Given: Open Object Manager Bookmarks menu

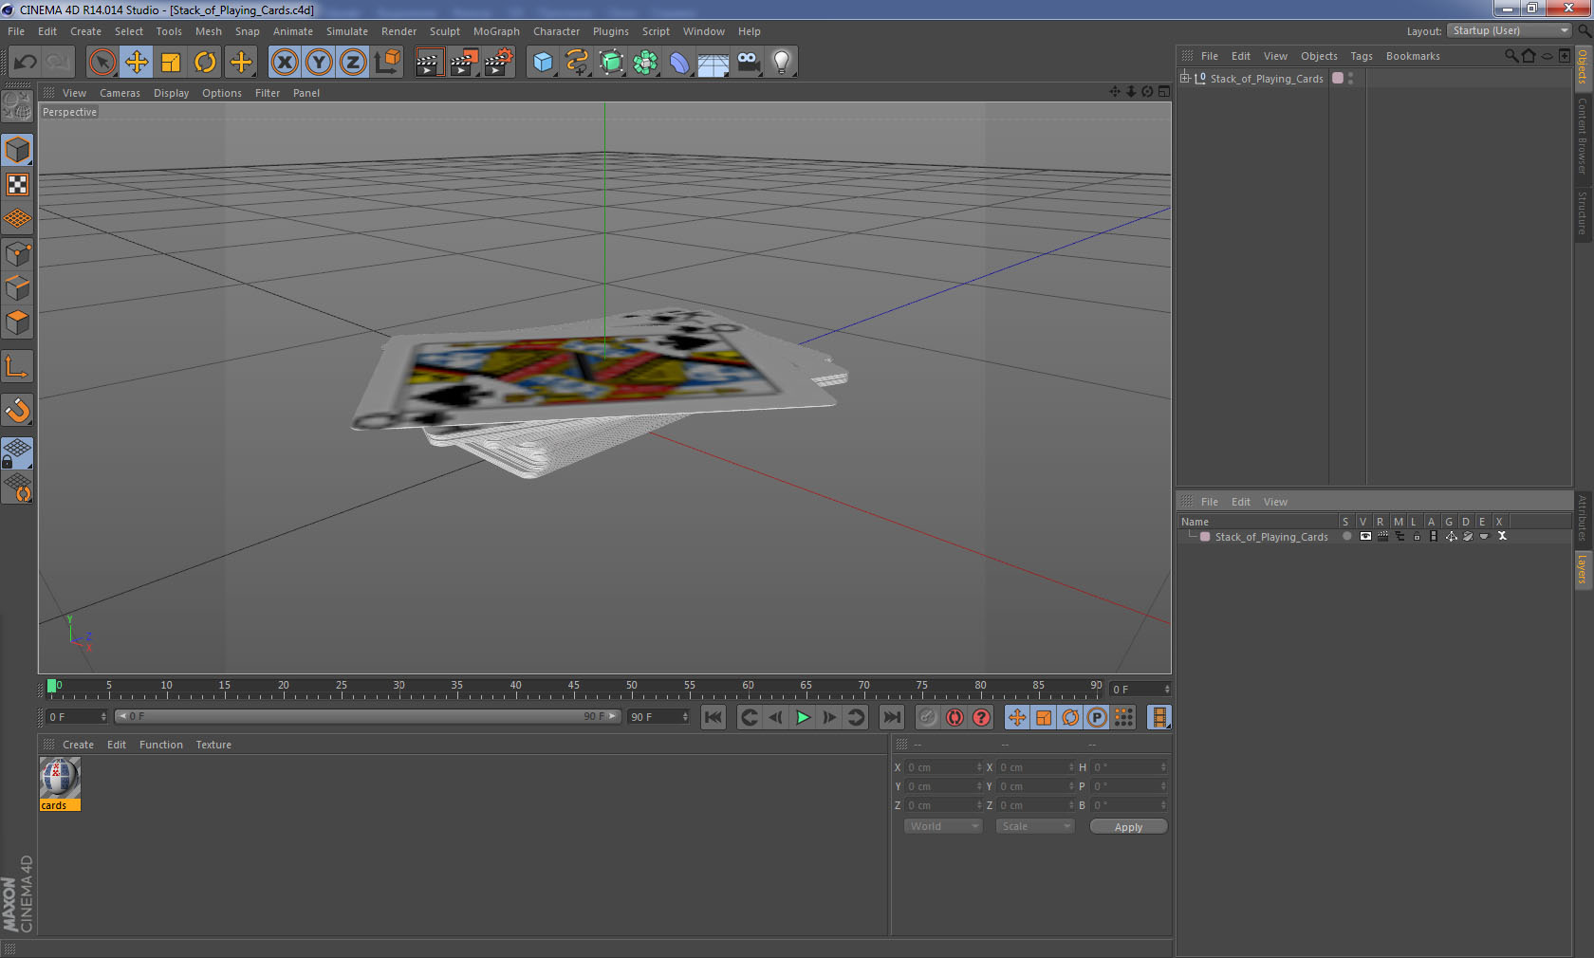Looking at the screenshot, I should point(1413,56).
